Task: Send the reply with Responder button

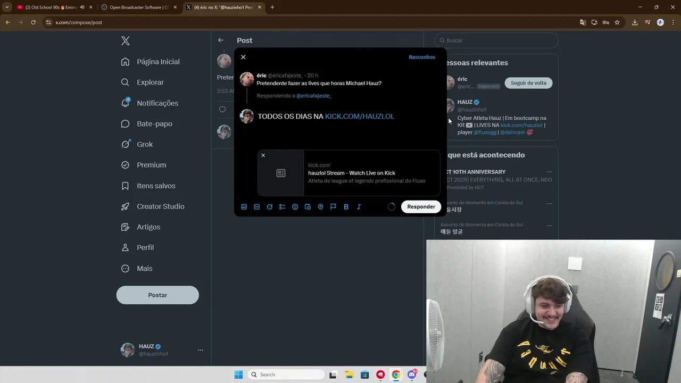Action: 421,207
